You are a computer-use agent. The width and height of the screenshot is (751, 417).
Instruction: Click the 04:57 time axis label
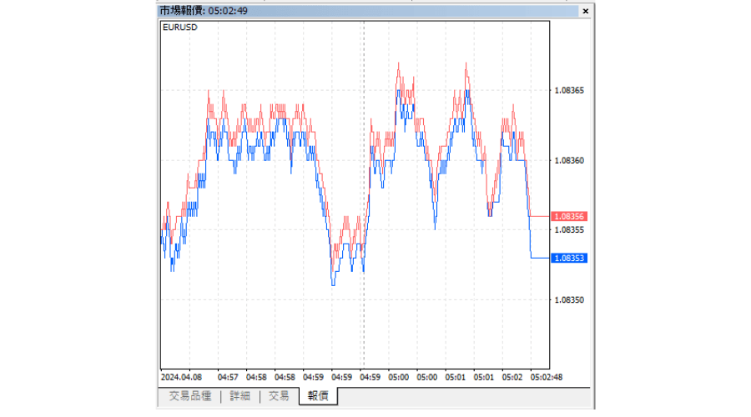[227, 376]
